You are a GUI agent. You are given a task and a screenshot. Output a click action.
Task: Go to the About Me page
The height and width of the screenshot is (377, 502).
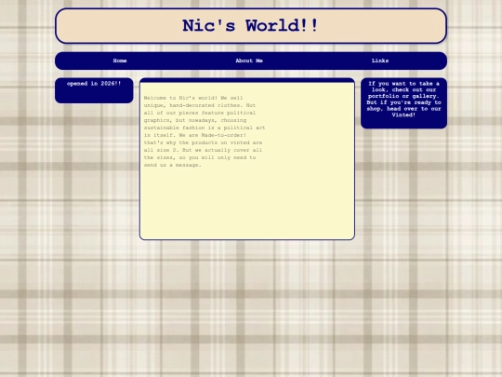(x=249, y=61)
